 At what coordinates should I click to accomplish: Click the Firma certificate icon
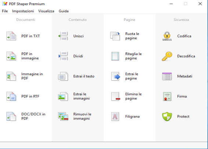[x=167, y=97]
